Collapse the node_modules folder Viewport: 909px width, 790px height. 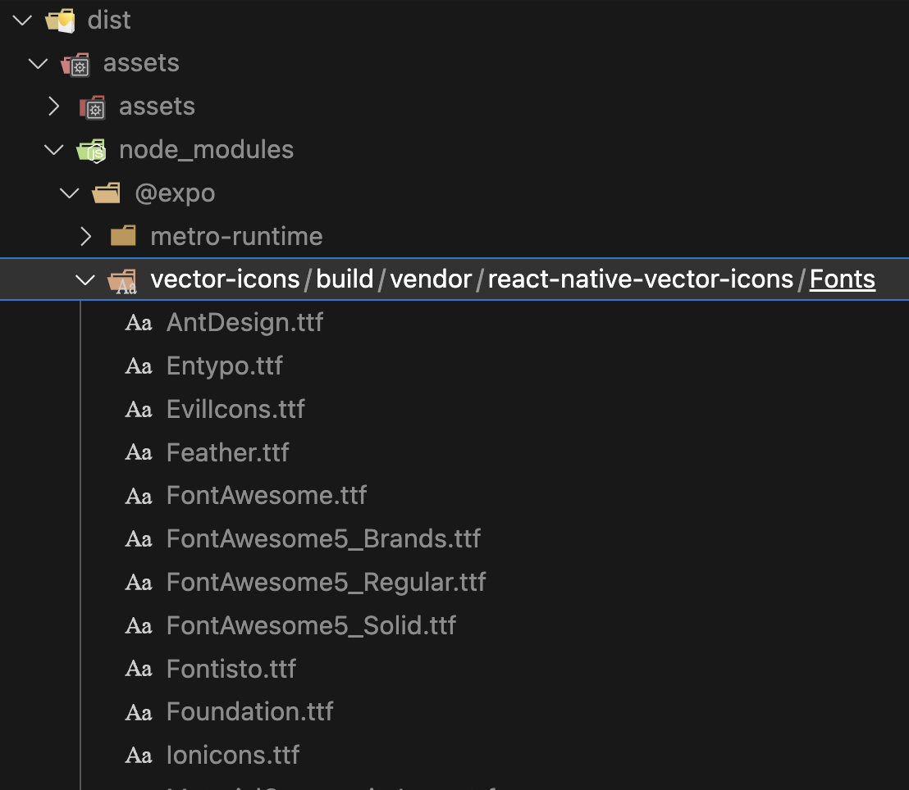click(x=53, y=149)
